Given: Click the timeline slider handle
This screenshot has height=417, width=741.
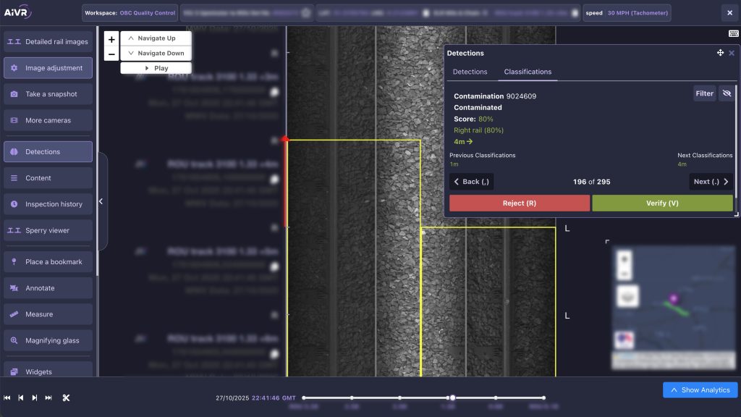Looking at the screenshot, I should point(452,398).
